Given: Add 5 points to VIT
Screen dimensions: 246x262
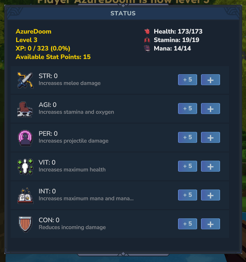Looking at the screenshot, I should pos(187,166).
